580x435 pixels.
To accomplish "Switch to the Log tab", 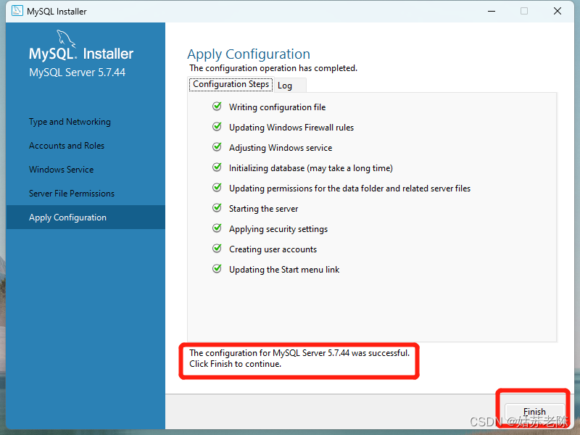I will pyautogui.click(x=290, y=86).
